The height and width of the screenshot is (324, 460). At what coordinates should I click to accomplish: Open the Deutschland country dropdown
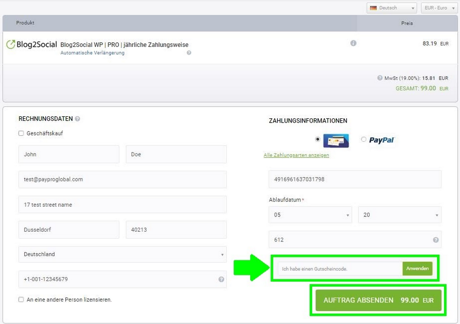(123, 254)
